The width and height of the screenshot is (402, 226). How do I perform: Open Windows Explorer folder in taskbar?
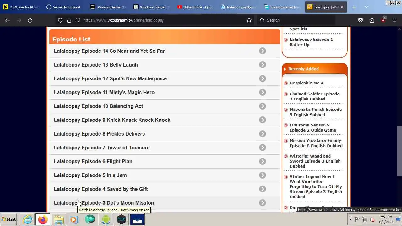pos(59,219)
